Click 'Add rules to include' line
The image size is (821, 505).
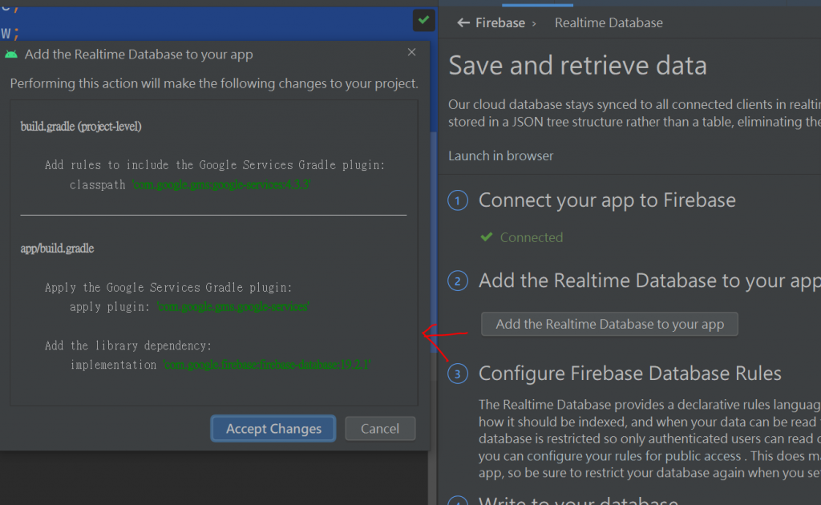[215, 165]
